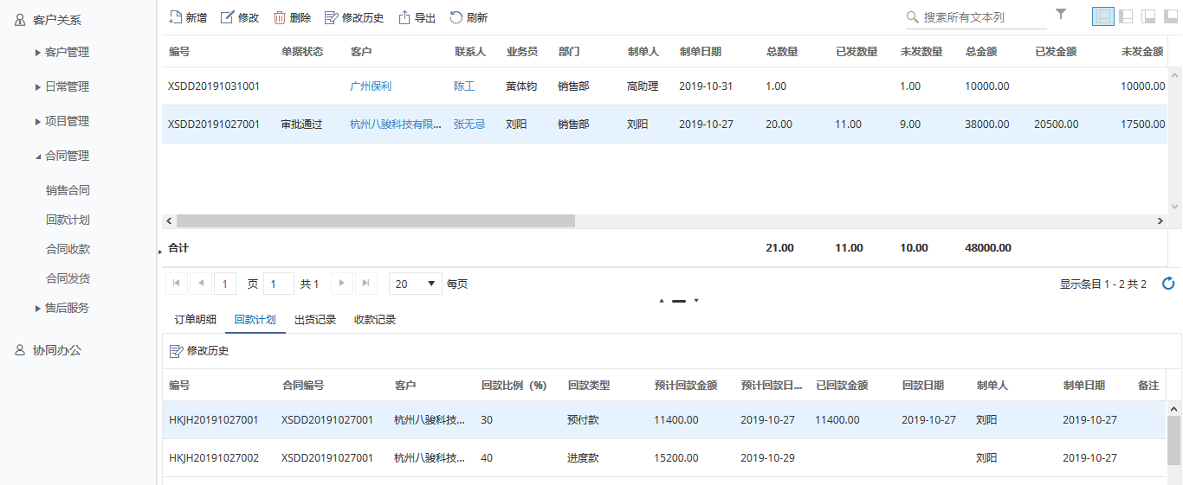Click the 张无忌 contact link

coord(469,124)
